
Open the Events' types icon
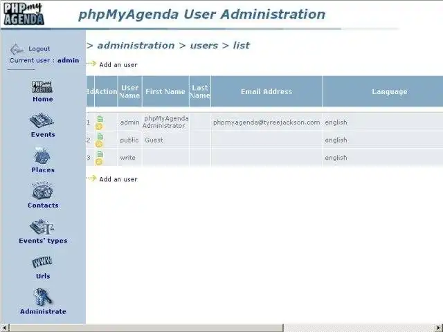tap(42, 227)
